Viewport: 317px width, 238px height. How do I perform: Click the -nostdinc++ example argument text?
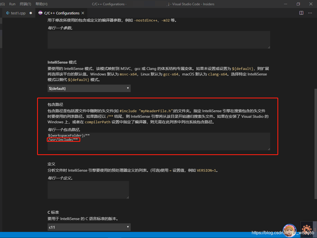click(146, 20)
